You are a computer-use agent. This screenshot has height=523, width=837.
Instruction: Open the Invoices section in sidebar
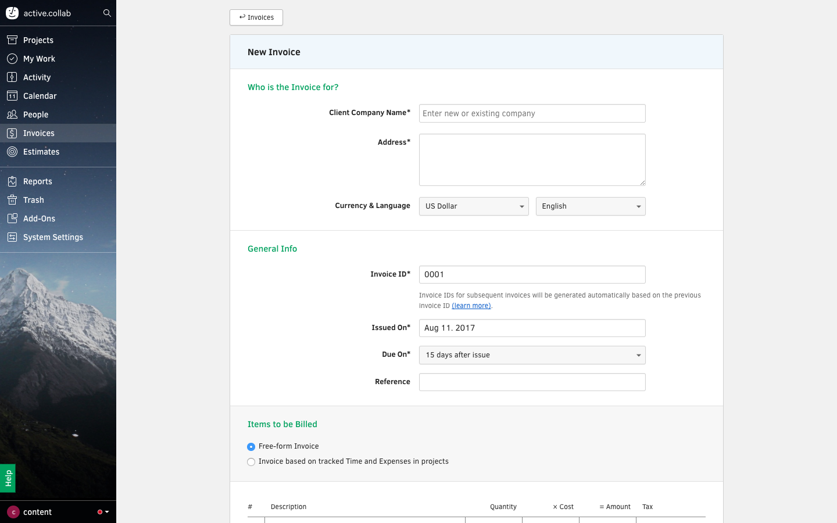[x=12, y=132]
